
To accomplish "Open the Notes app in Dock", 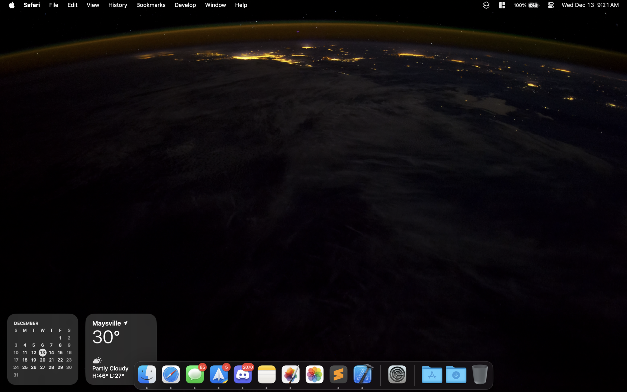I will point(266,374).
